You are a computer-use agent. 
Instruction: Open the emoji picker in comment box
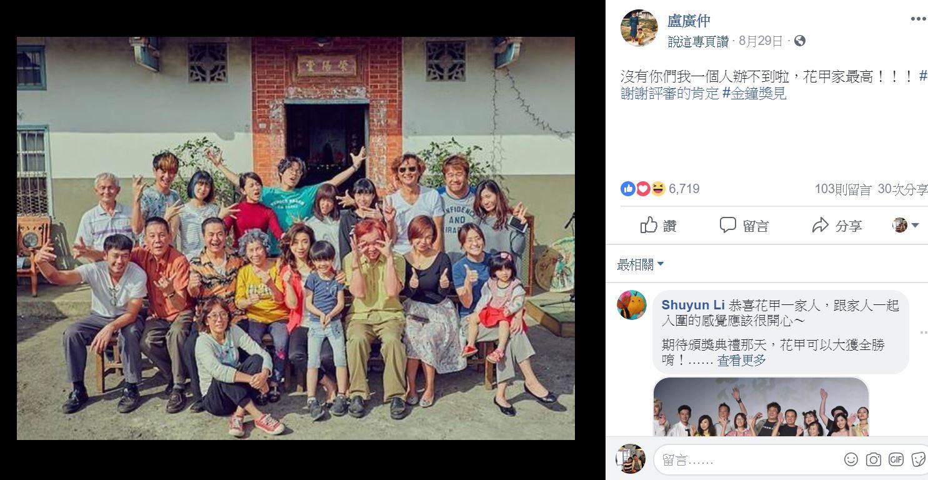(851, 460)
